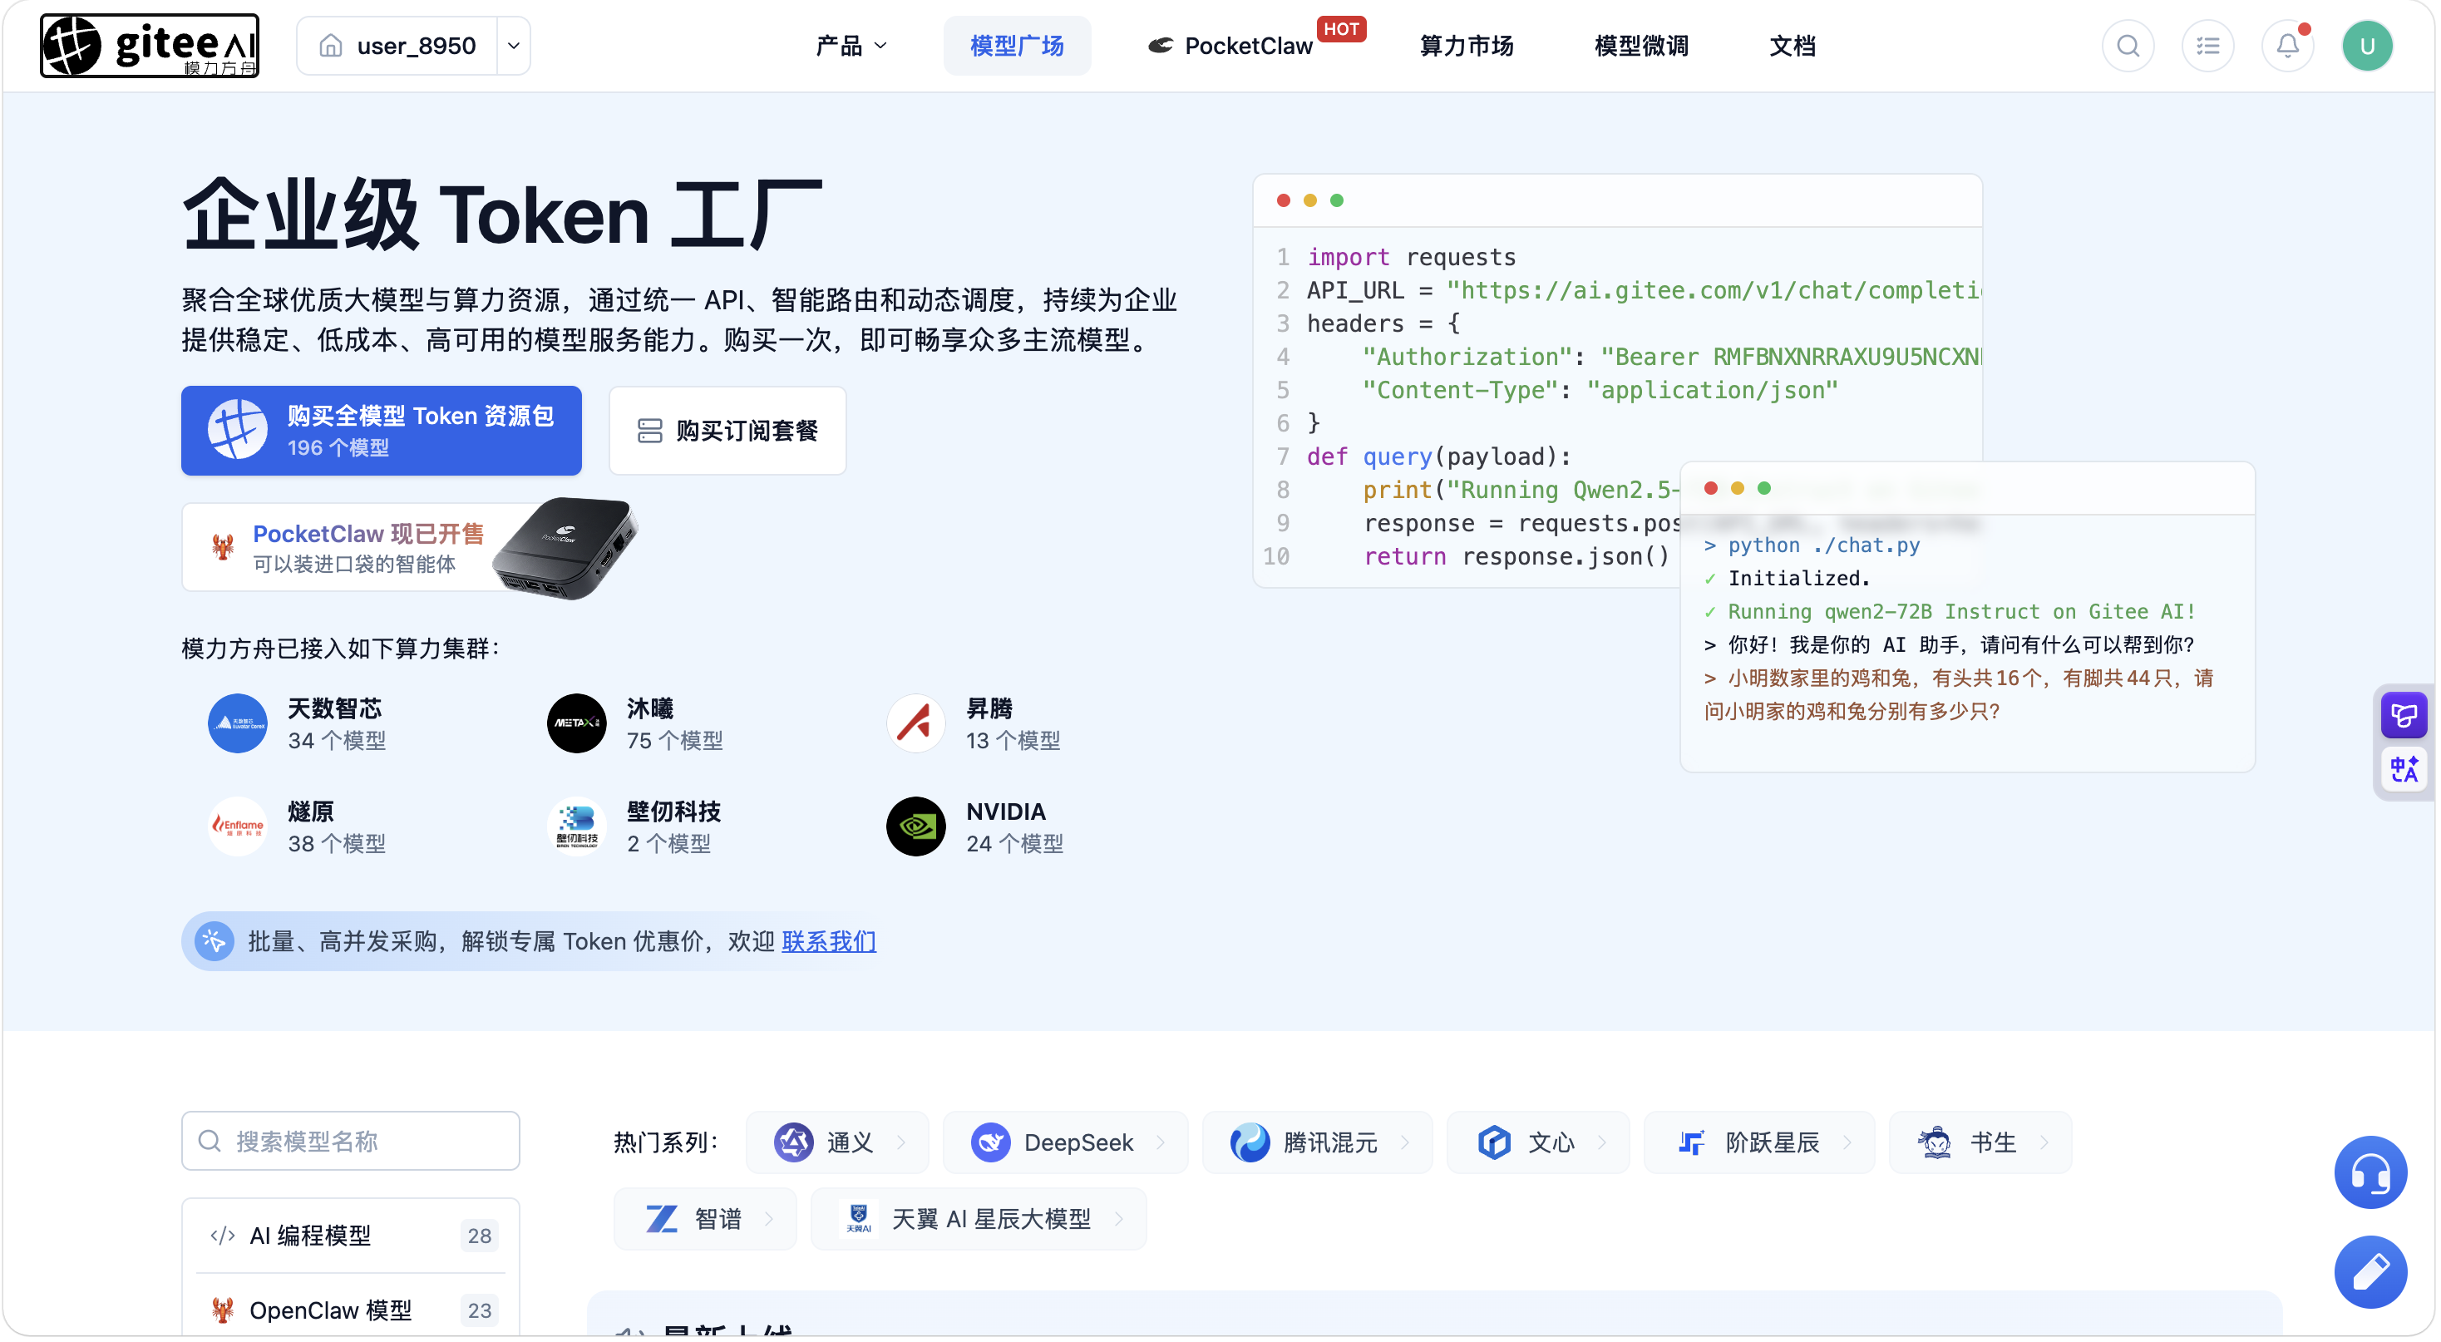Click the count badge 28 for AI 编程模型

pos(480,1235)
